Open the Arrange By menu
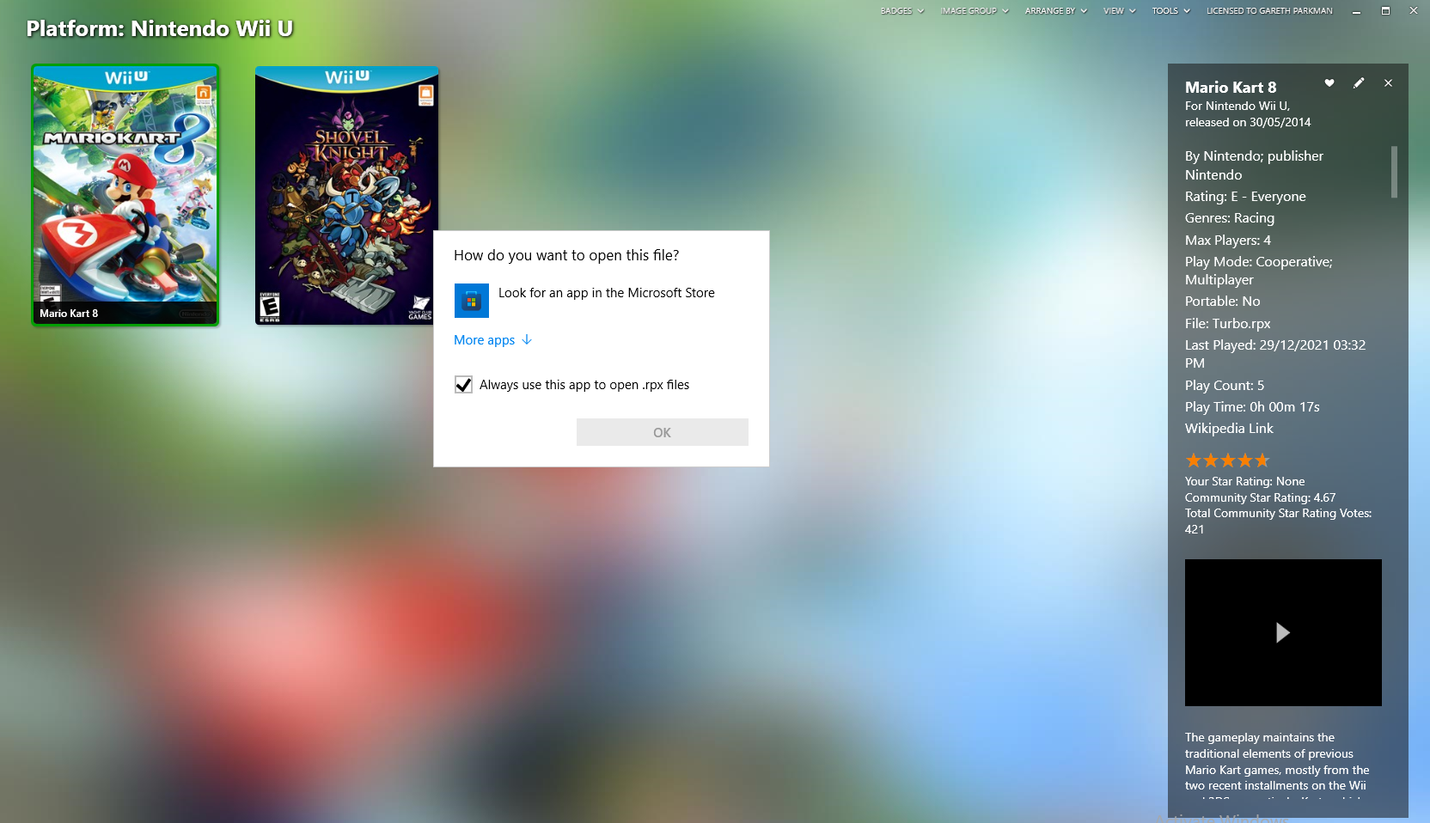Screen dimensions: 1430x823 pos(1055,11)
